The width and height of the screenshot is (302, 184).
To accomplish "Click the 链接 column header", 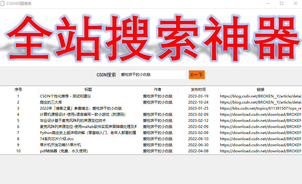I will click(x=261, y=89).
